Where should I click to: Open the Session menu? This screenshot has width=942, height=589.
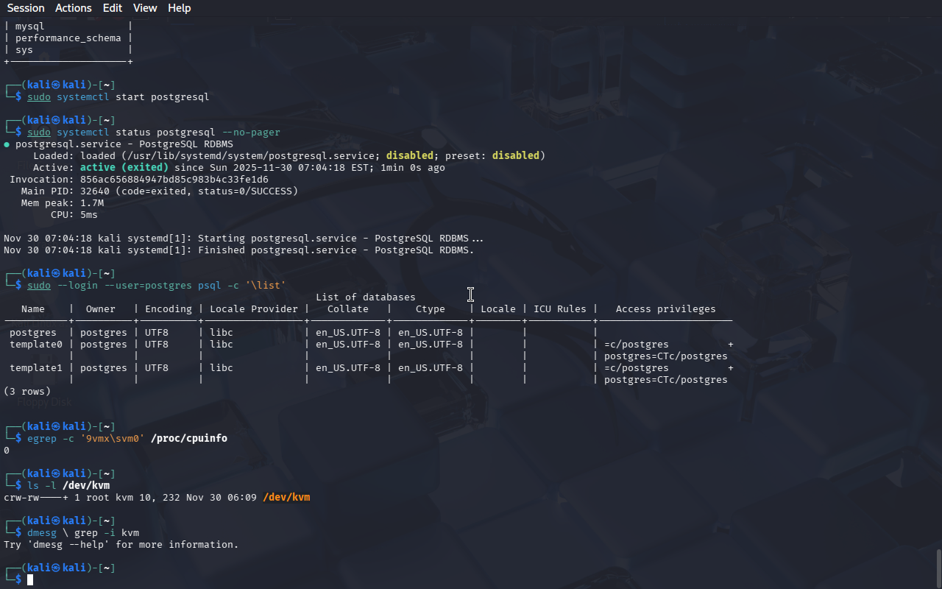pos(26,8)
